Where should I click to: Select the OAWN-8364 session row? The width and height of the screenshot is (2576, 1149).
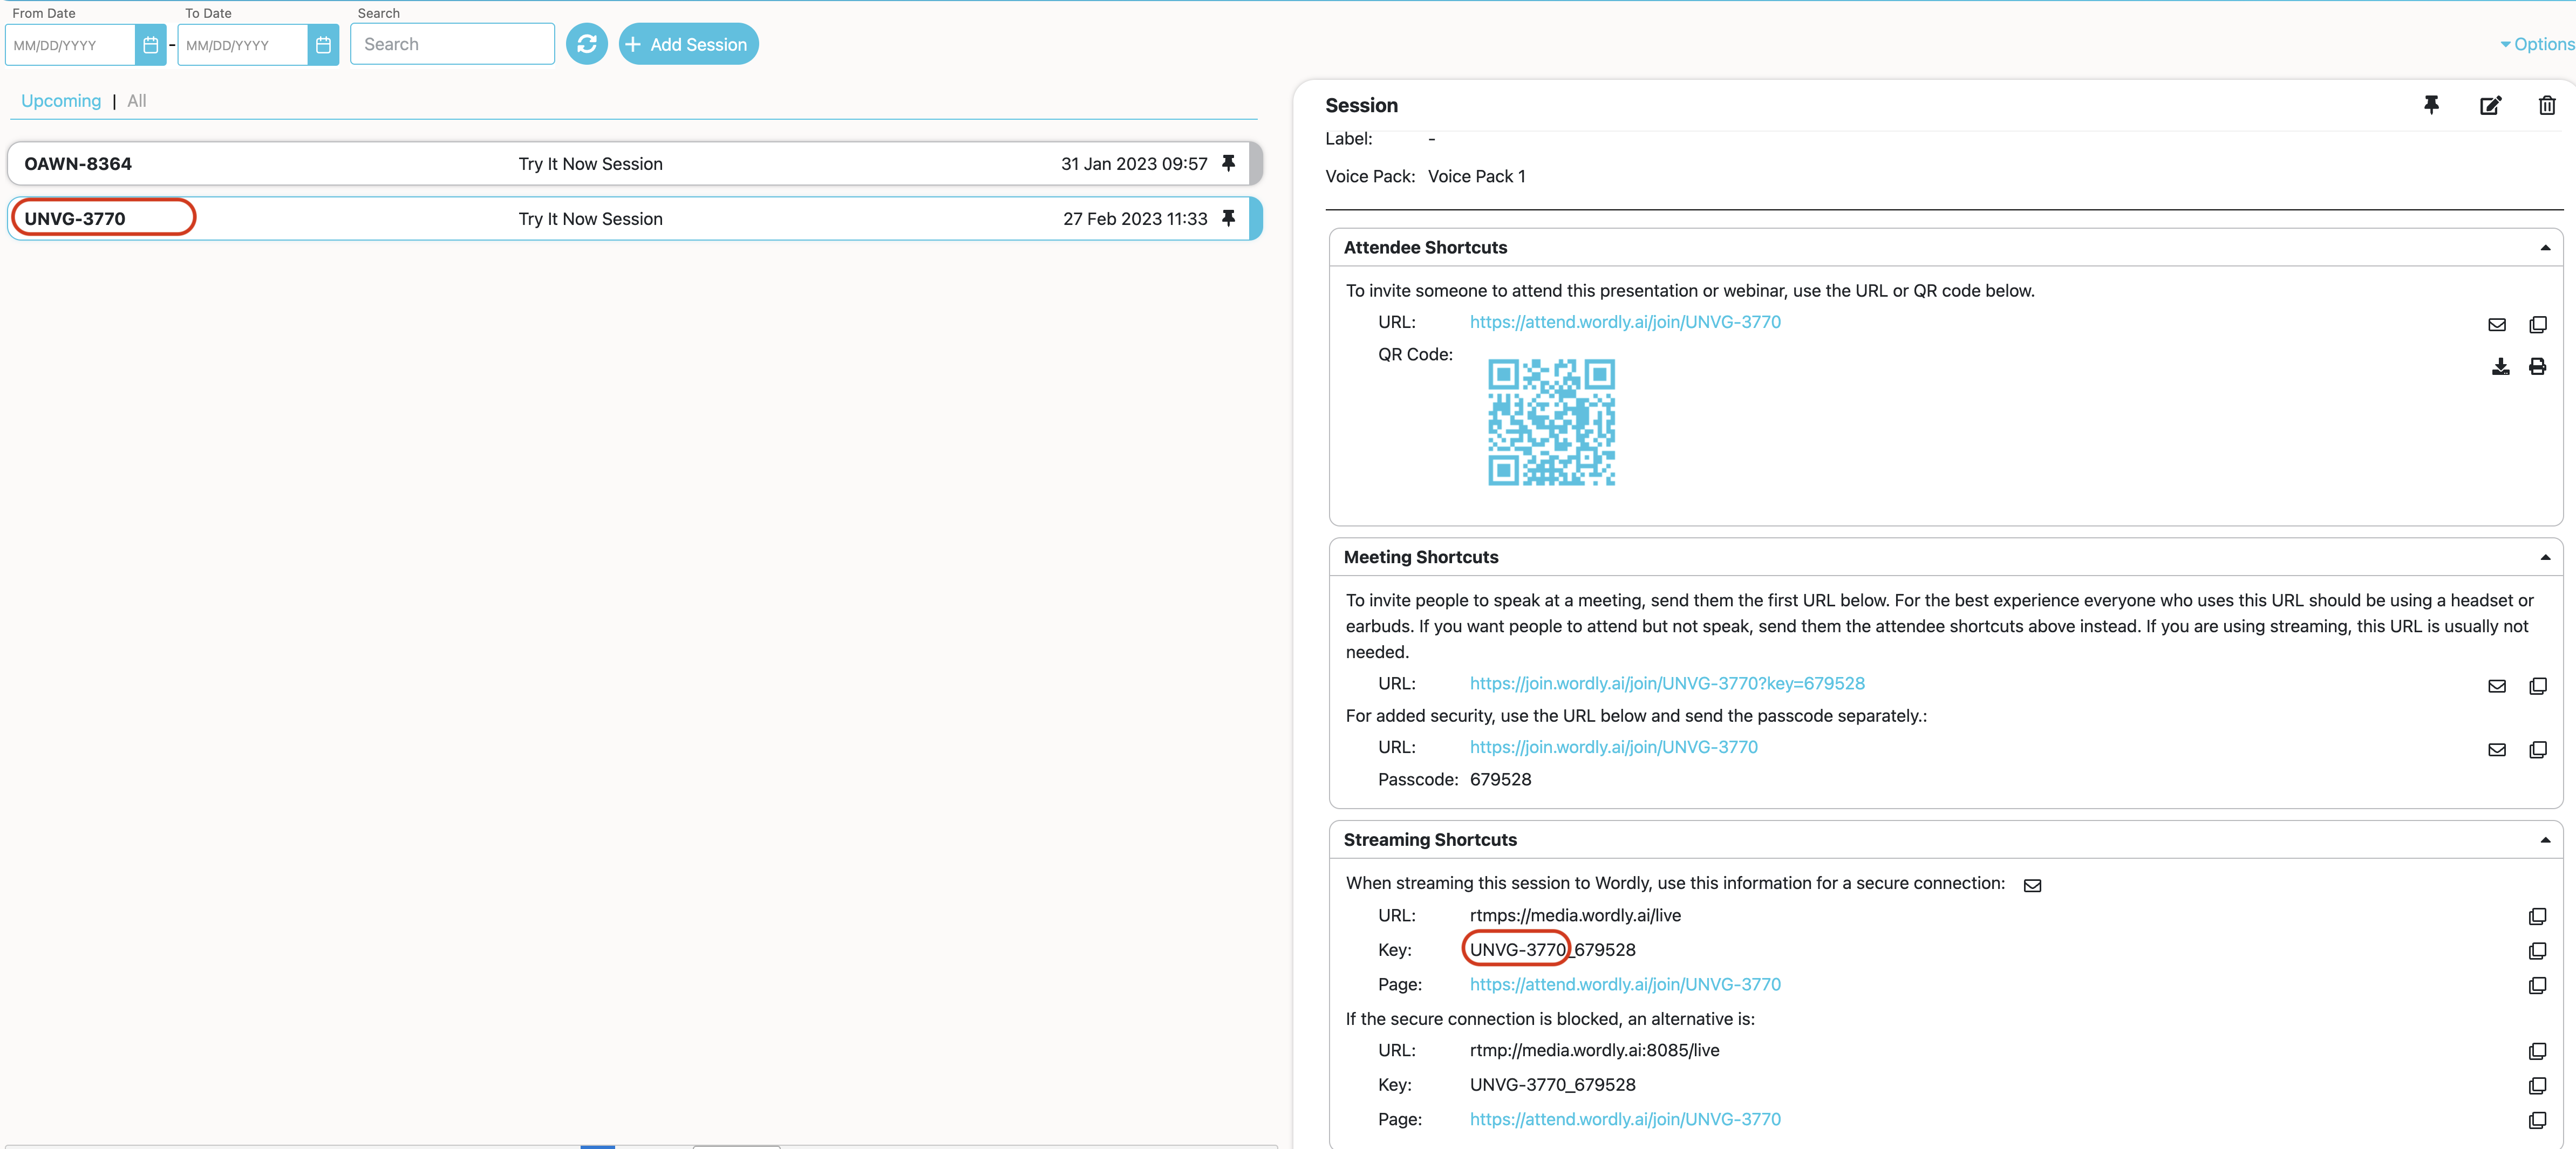click(x=634, y=163)
